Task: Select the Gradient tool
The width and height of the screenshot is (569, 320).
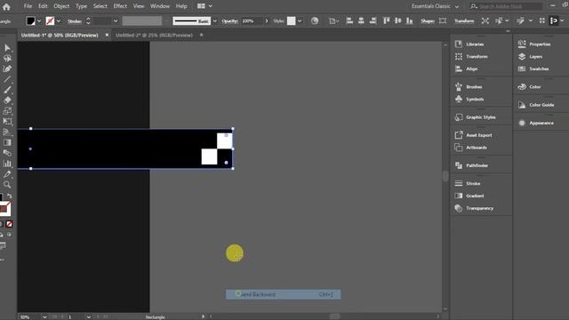Action: 7,142
